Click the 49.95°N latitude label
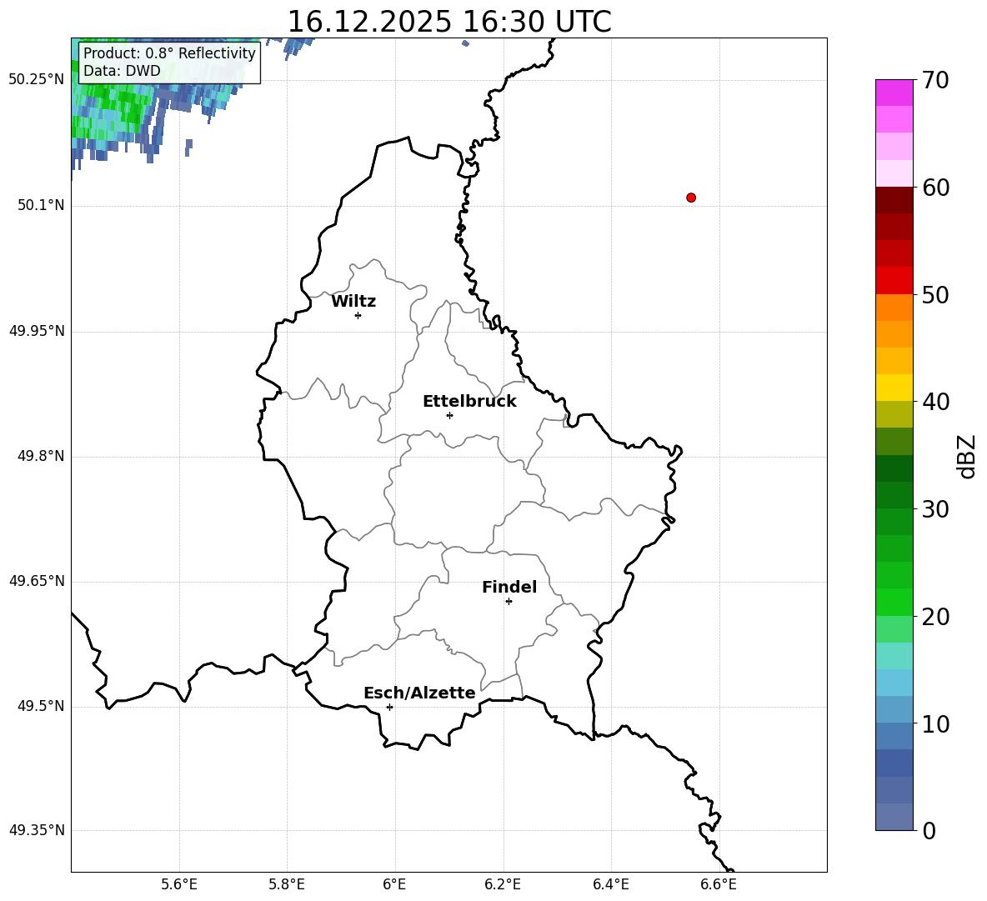Viewport: 987px width, 901px height. [37, 331]
